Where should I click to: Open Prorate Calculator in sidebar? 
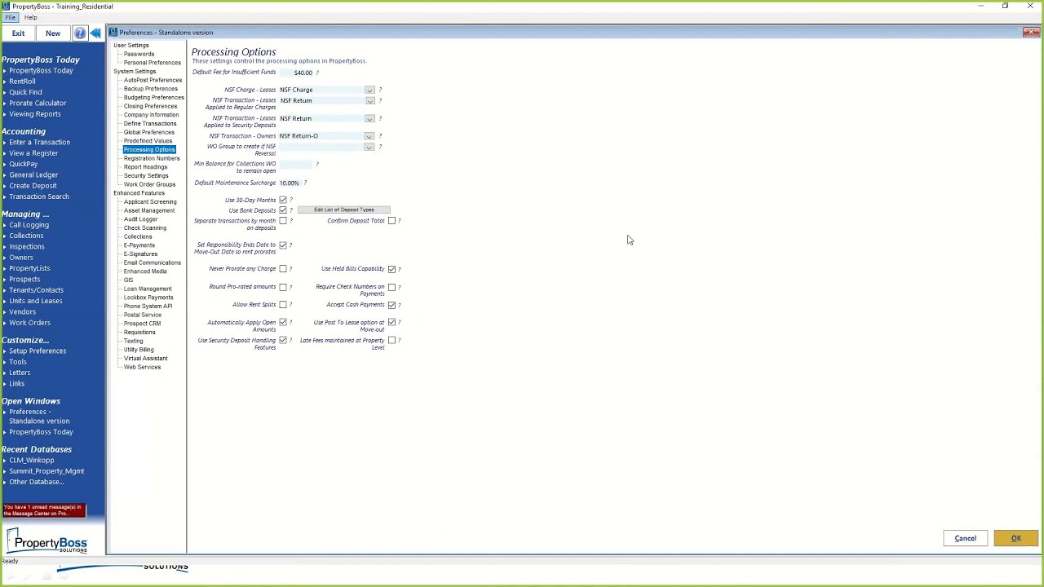(x=38, y=104)
